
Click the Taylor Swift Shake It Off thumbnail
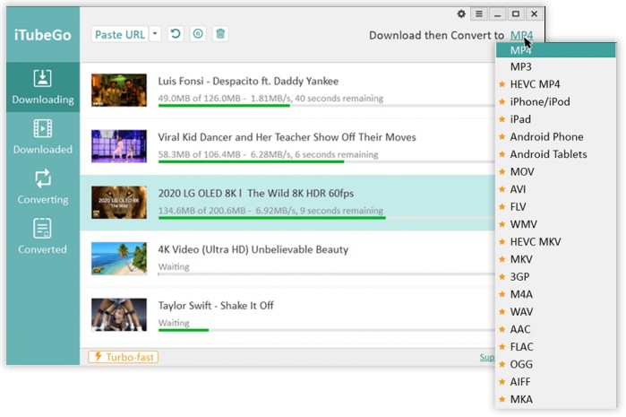click(119, 315)
